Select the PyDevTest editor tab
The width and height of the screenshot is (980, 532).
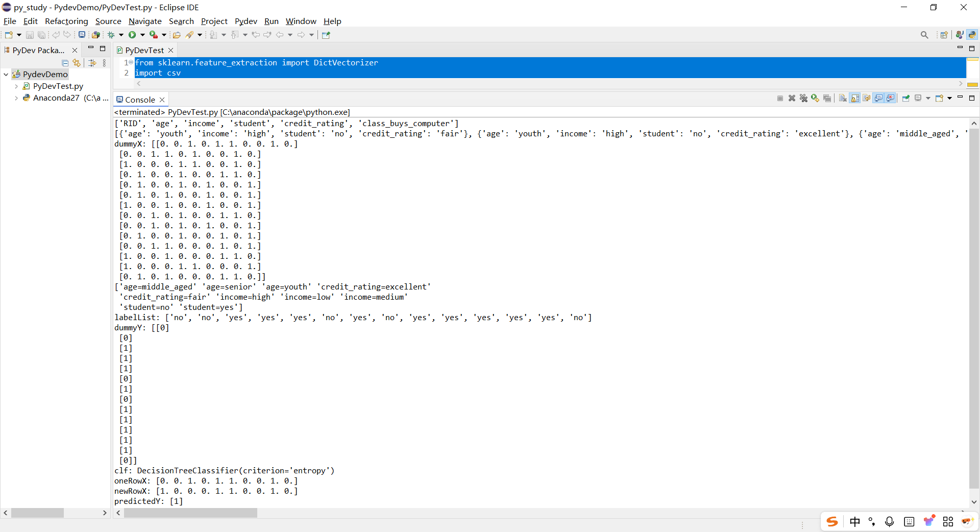tap(144, 50)
